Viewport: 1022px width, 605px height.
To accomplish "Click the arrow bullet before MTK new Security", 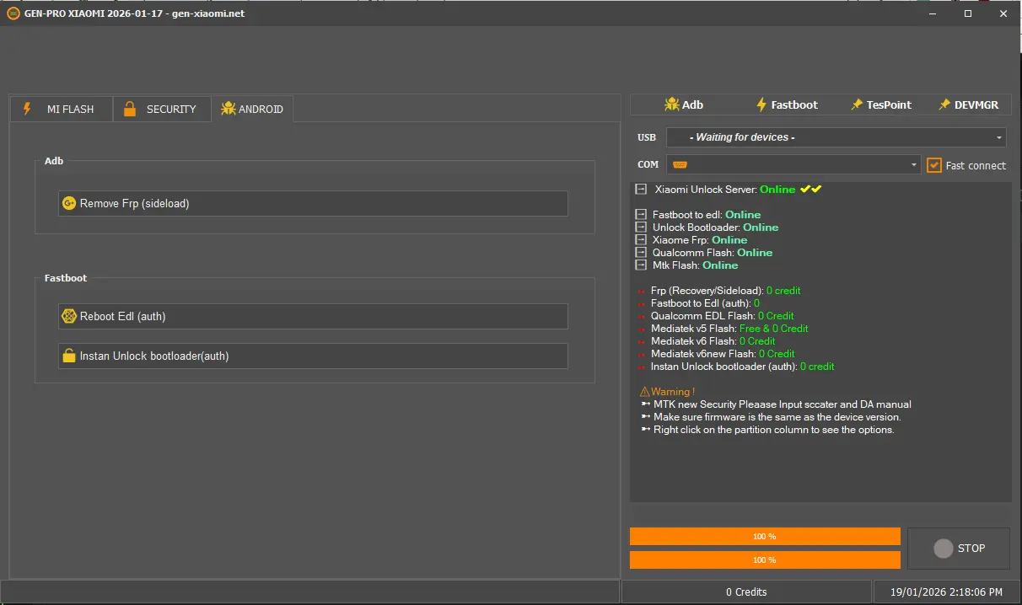I will pos(645,404).
